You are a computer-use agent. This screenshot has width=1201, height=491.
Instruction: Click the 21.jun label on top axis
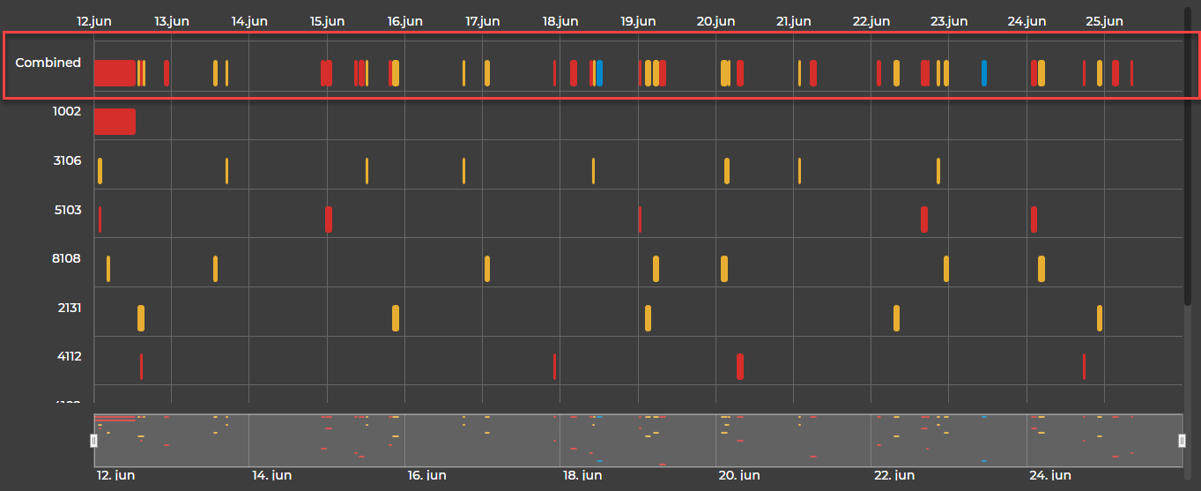[794, 21]
